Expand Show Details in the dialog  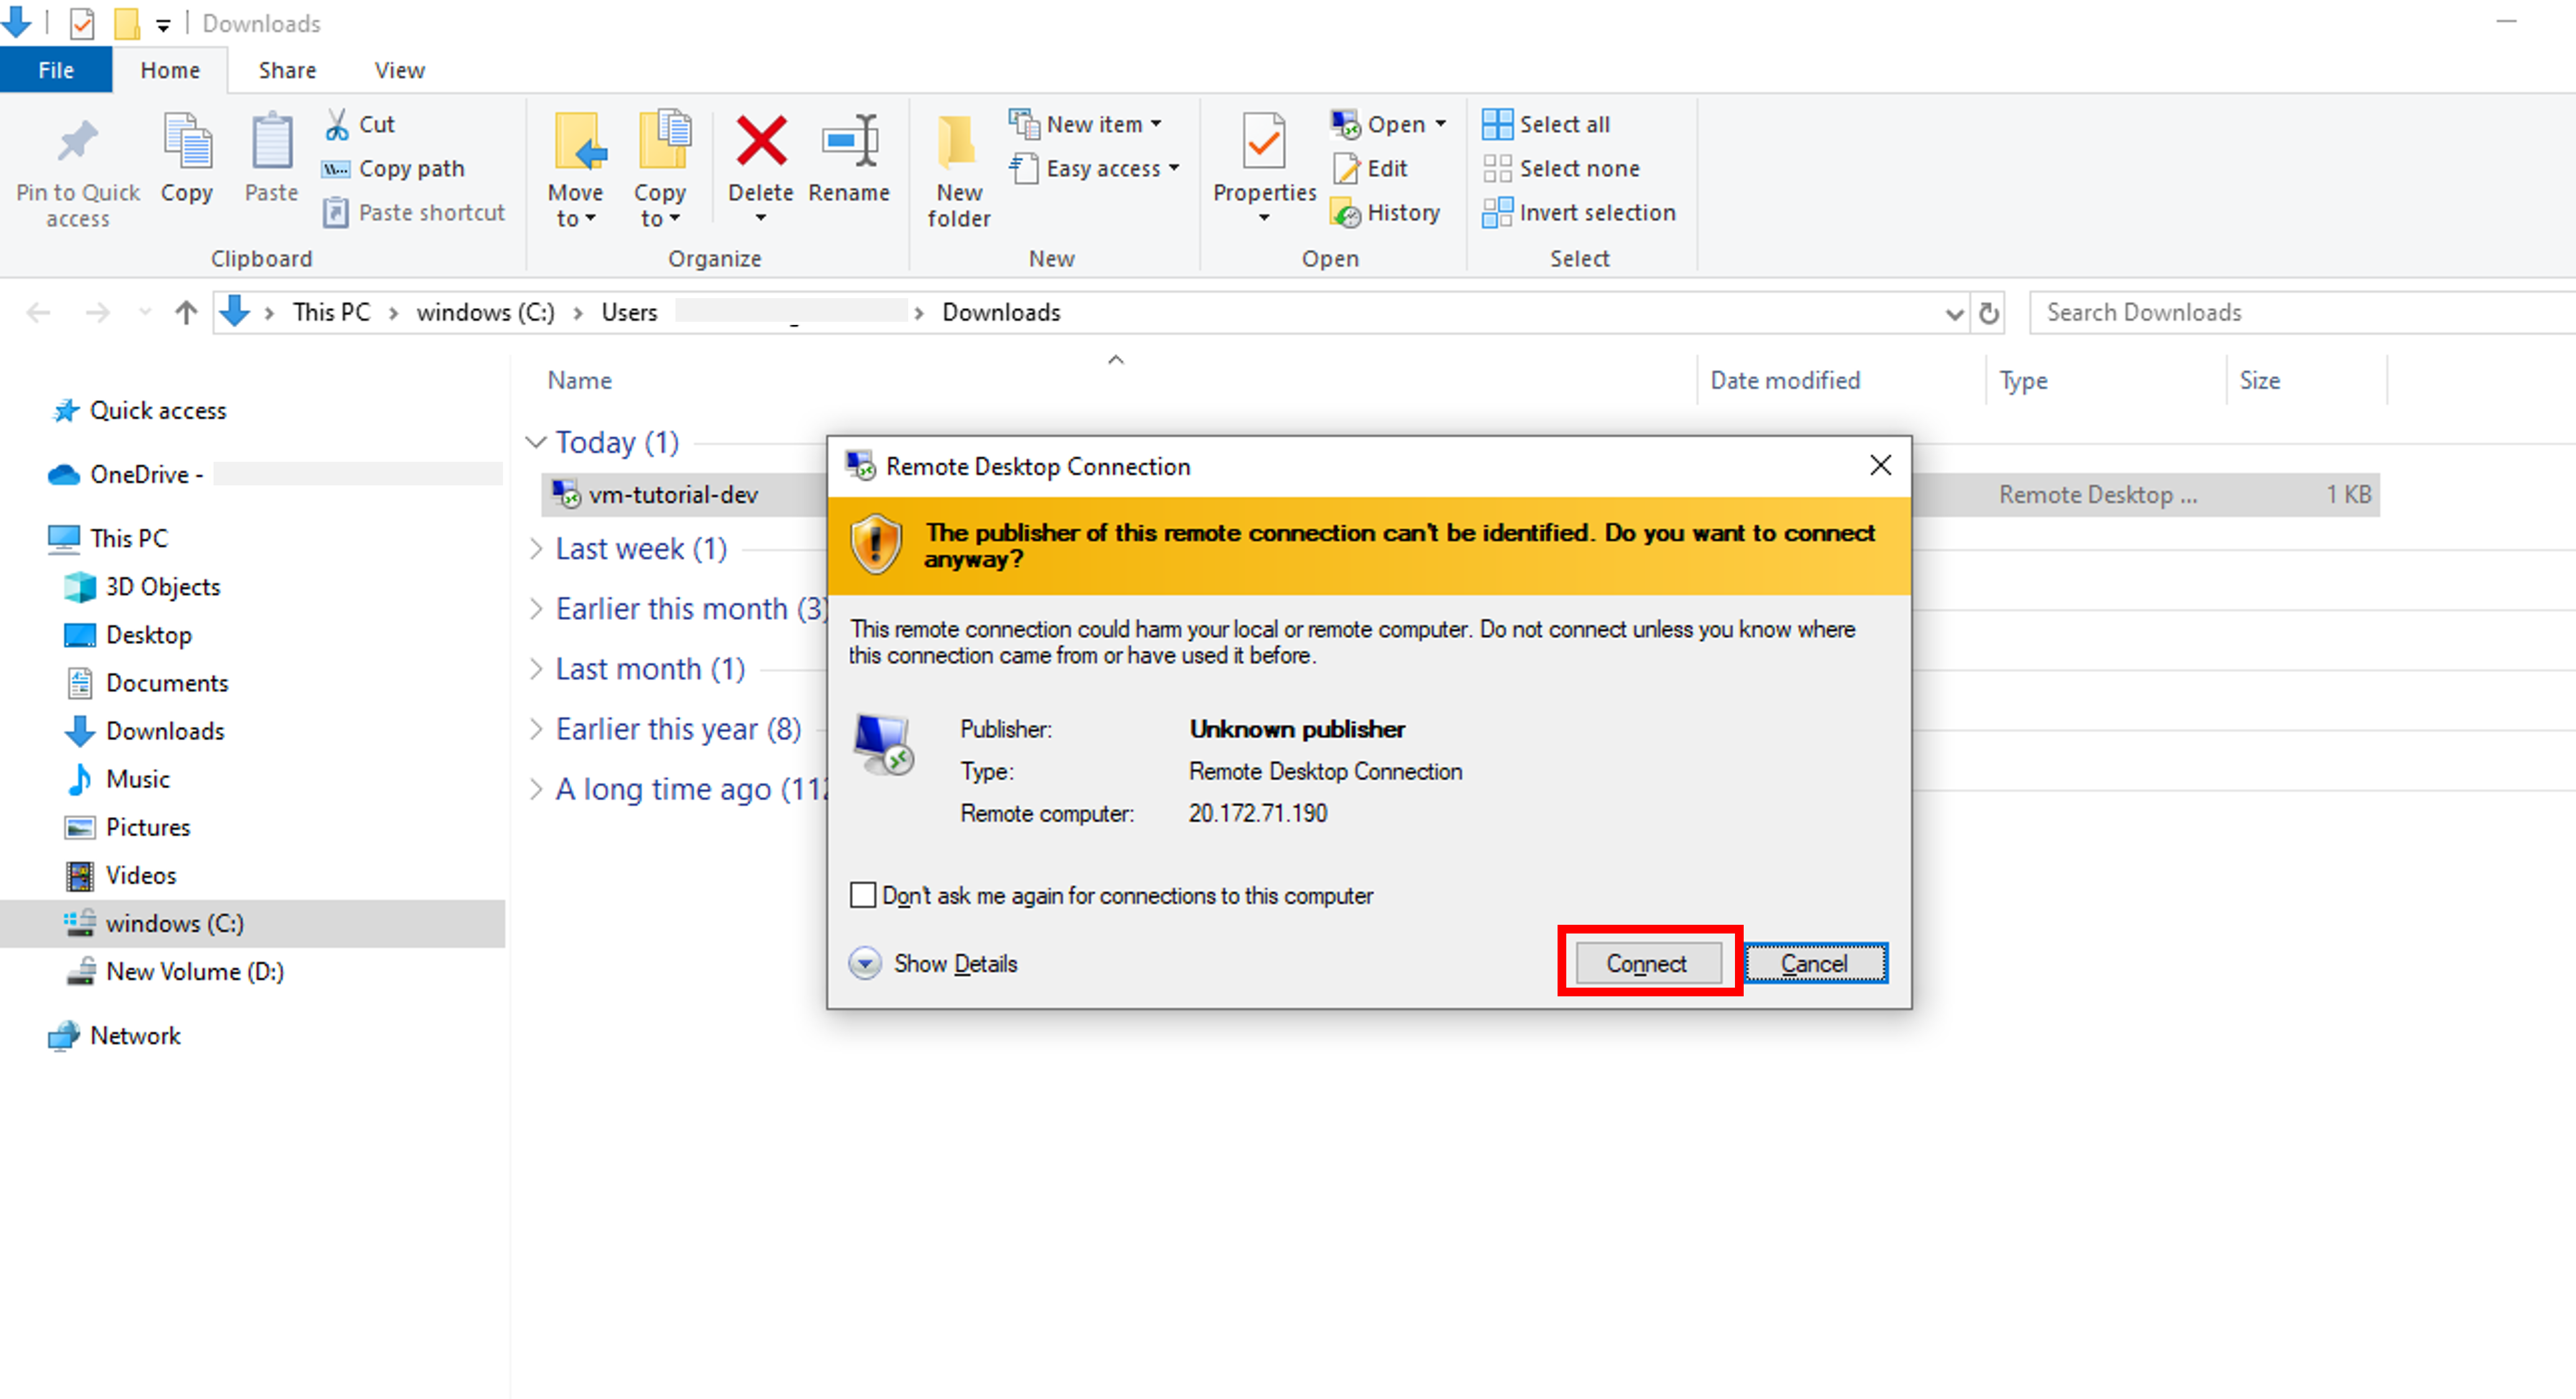pos(865,964)
